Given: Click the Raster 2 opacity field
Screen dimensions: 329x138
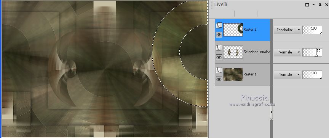Looking at the screenshot, I should [312, 30].
